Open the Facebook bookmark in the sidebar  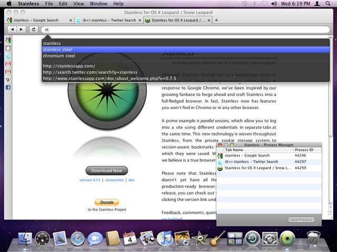pyautogui.click(x=8, y=88)
